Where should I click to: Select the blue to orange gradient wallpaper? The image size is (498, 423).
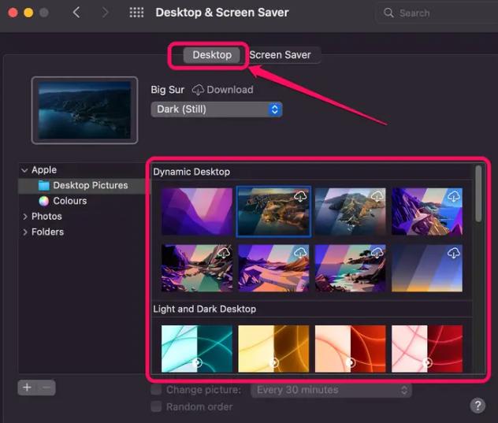click(427, 268)
